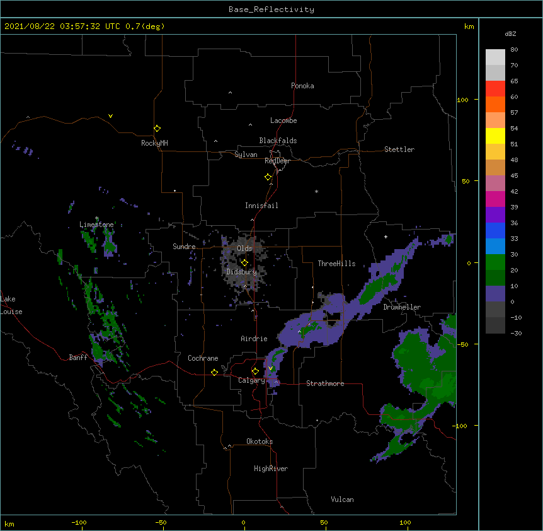
Task: Click the Okotoks label
Action: [x=260, y=441]
